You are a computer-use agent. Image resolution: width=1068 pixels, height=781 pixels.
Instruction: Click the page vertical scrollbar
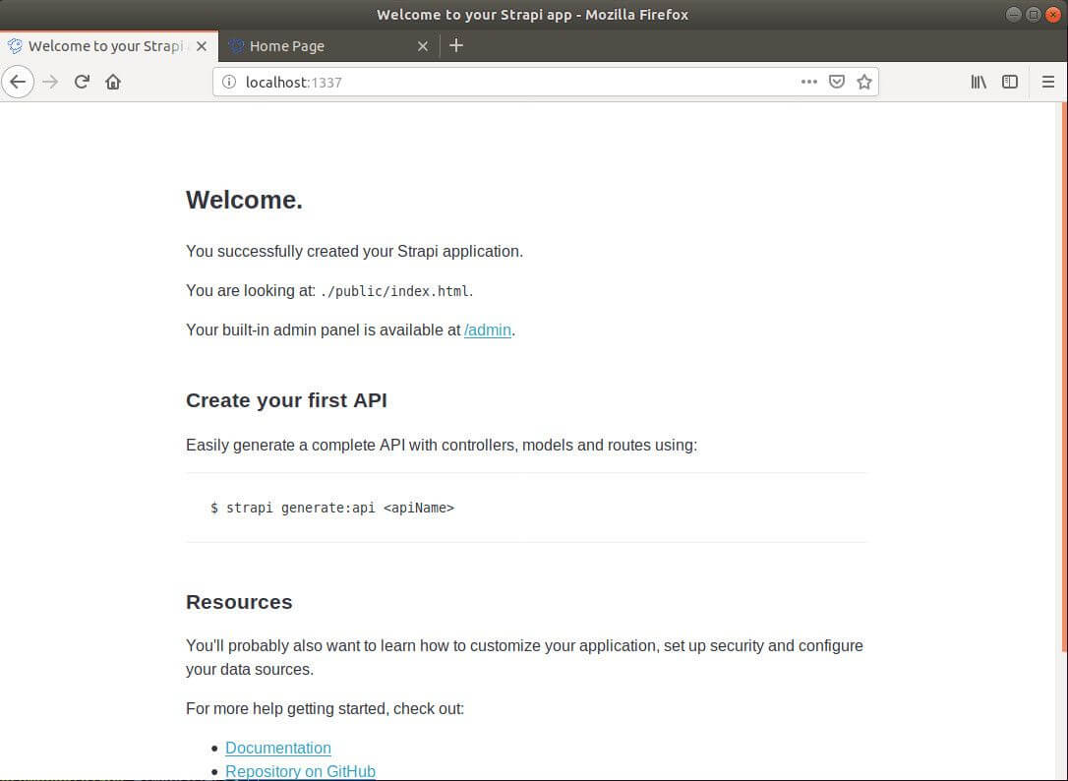click(x=1063, y=393)
